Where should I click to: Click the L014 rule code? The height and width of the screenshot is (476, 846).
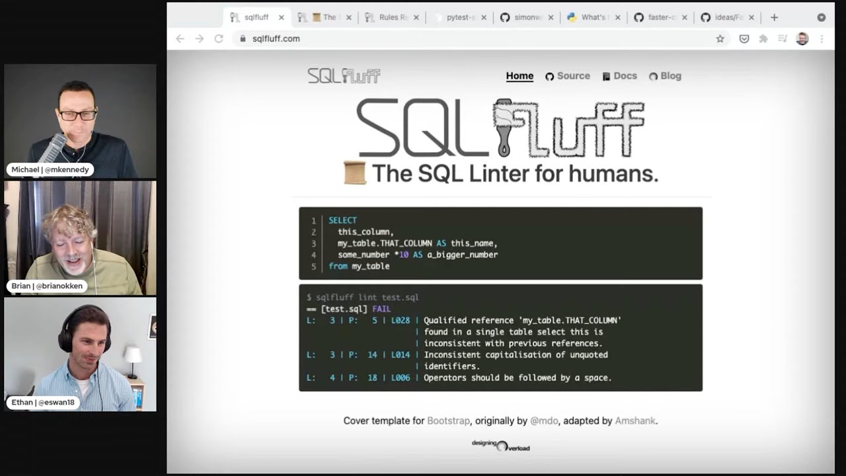point(401,355)
